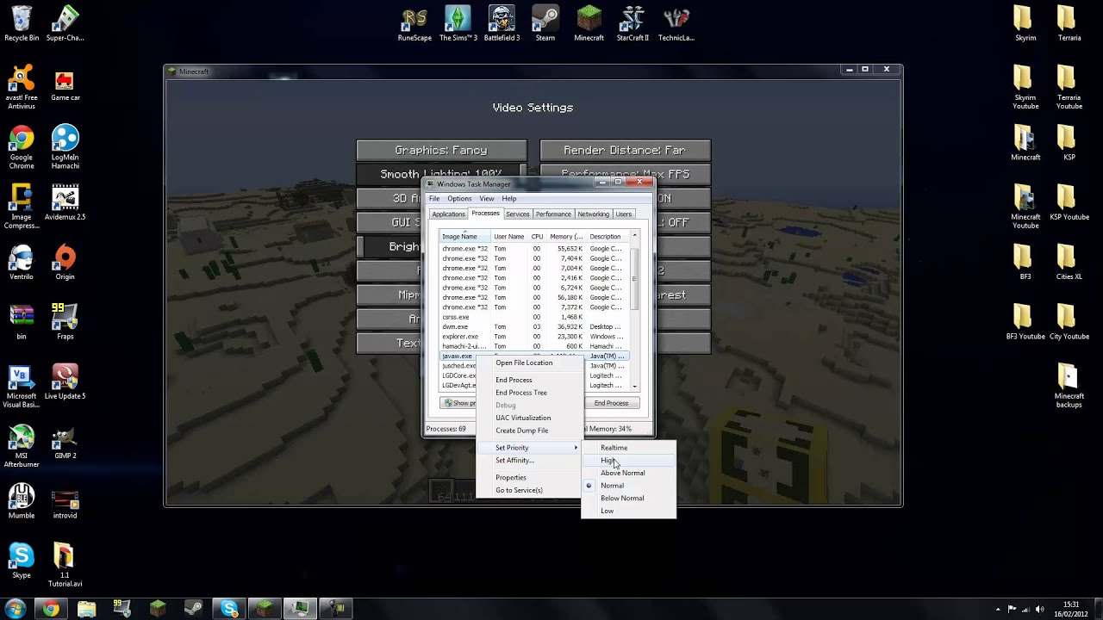
Task: Launch Ventrilo from the desktop
Action: point(22,263)
